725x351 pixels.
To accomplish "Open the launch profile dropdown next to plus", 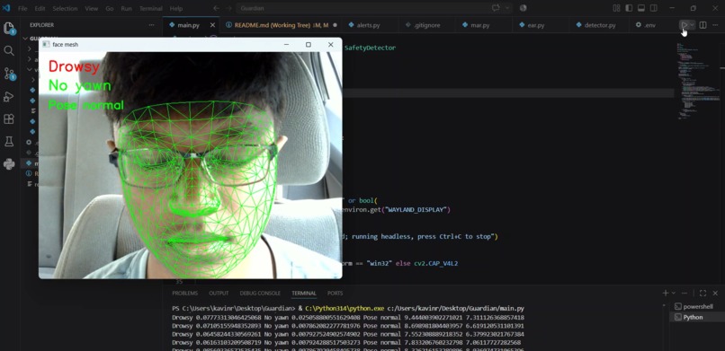I will [673, 293].
